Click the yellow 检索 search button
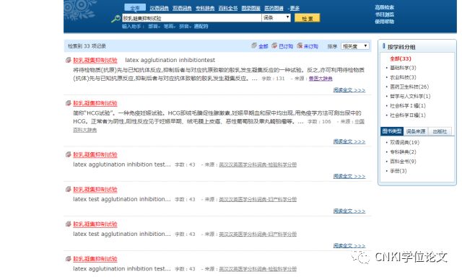 (307, 18)
